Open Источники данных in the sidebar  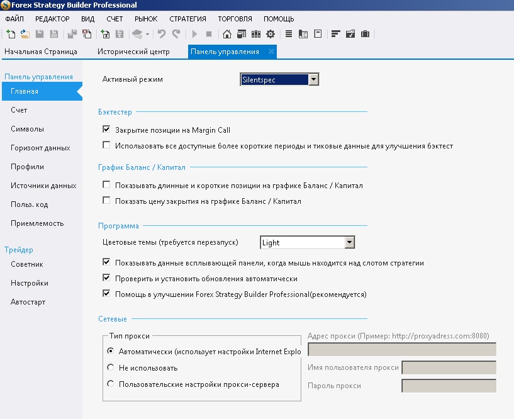43,186
